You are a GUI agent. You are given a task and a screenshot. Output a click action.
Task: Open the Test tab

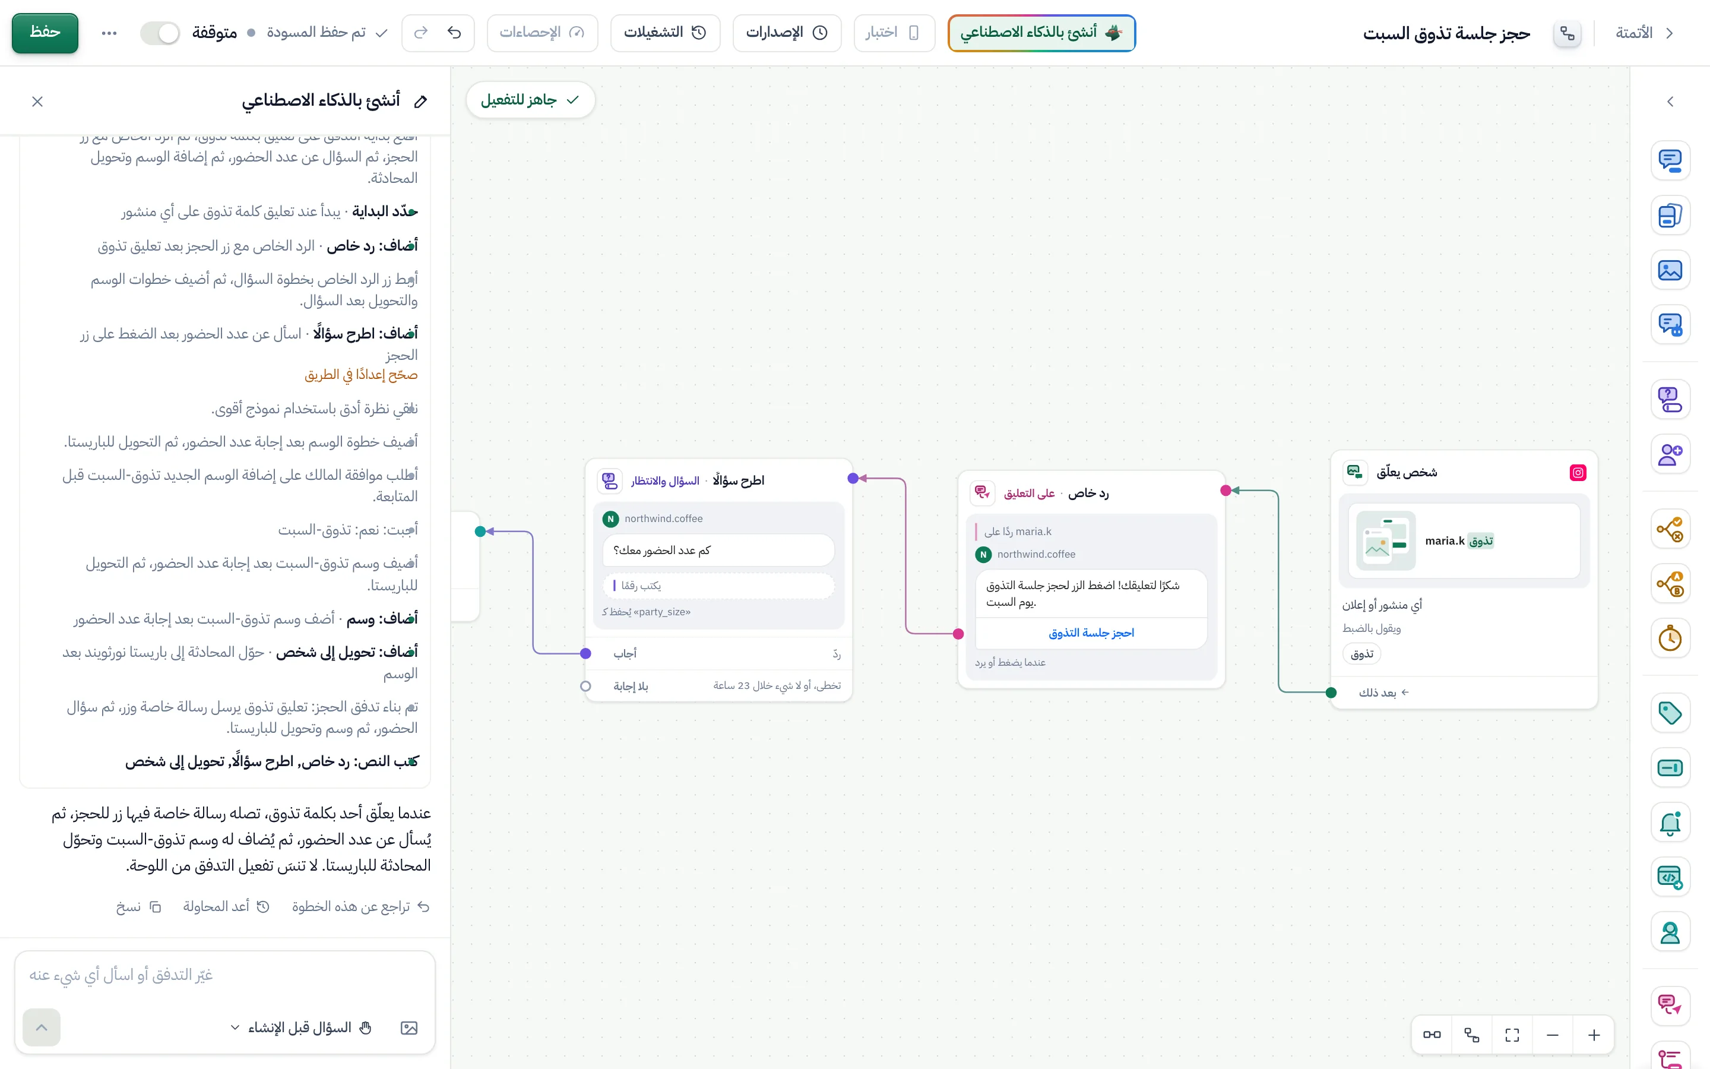894,33
